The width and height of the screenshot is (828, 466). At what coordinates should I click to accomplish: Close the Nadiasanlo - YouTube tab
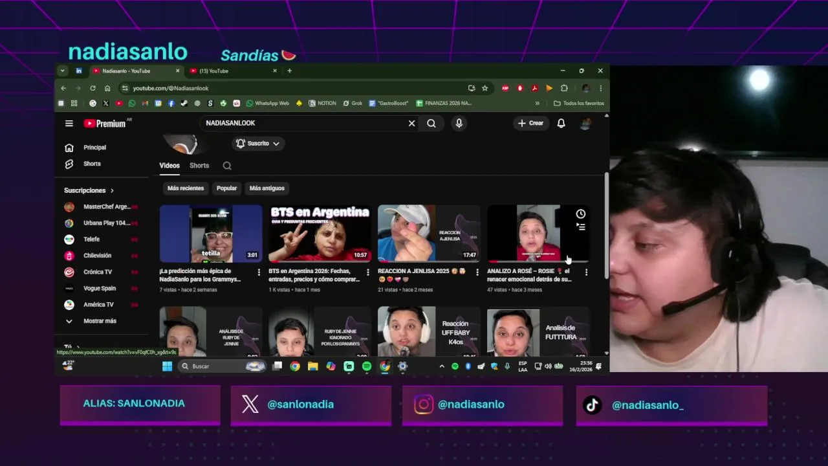click(x=177, y=71)
